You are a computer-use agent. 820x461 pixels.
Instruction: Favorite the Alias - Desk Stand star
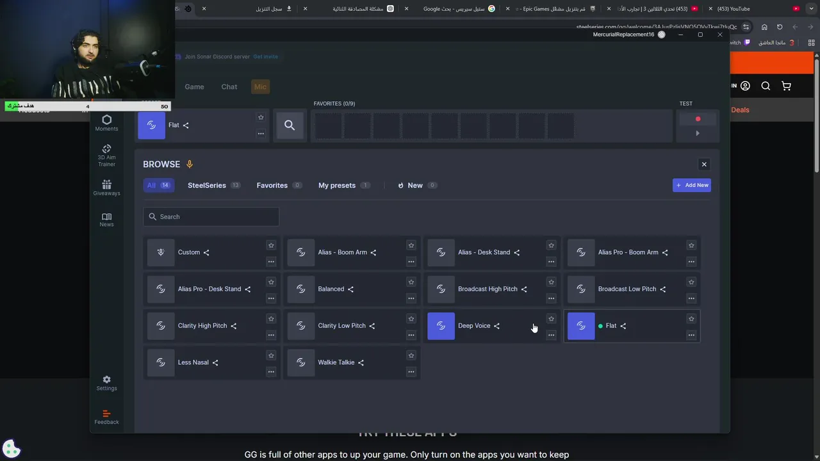551,245
